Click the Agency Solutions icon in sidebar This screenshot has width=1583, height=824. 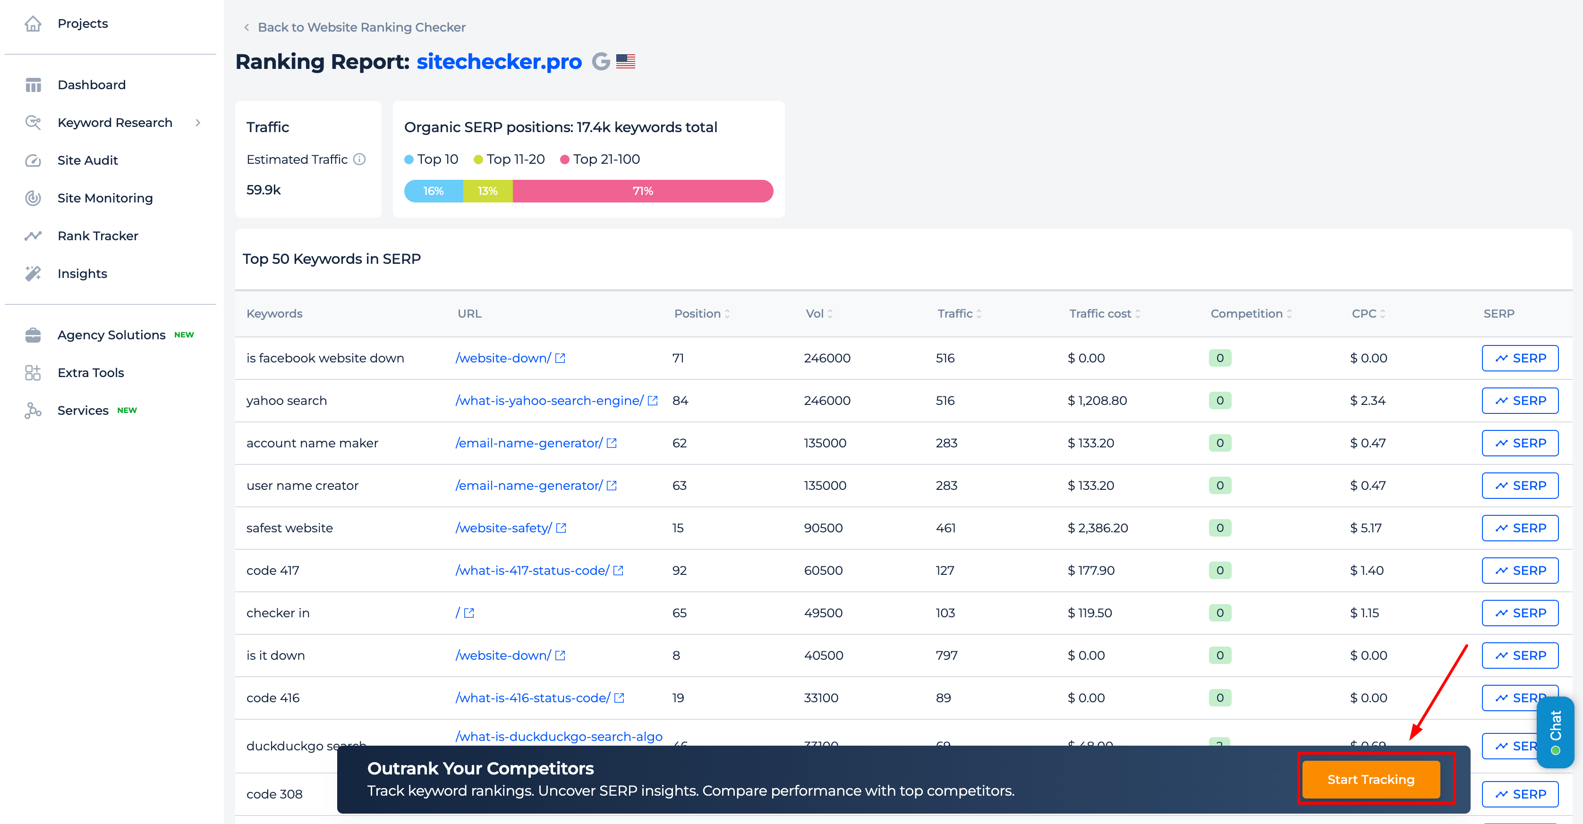point(33,334)
